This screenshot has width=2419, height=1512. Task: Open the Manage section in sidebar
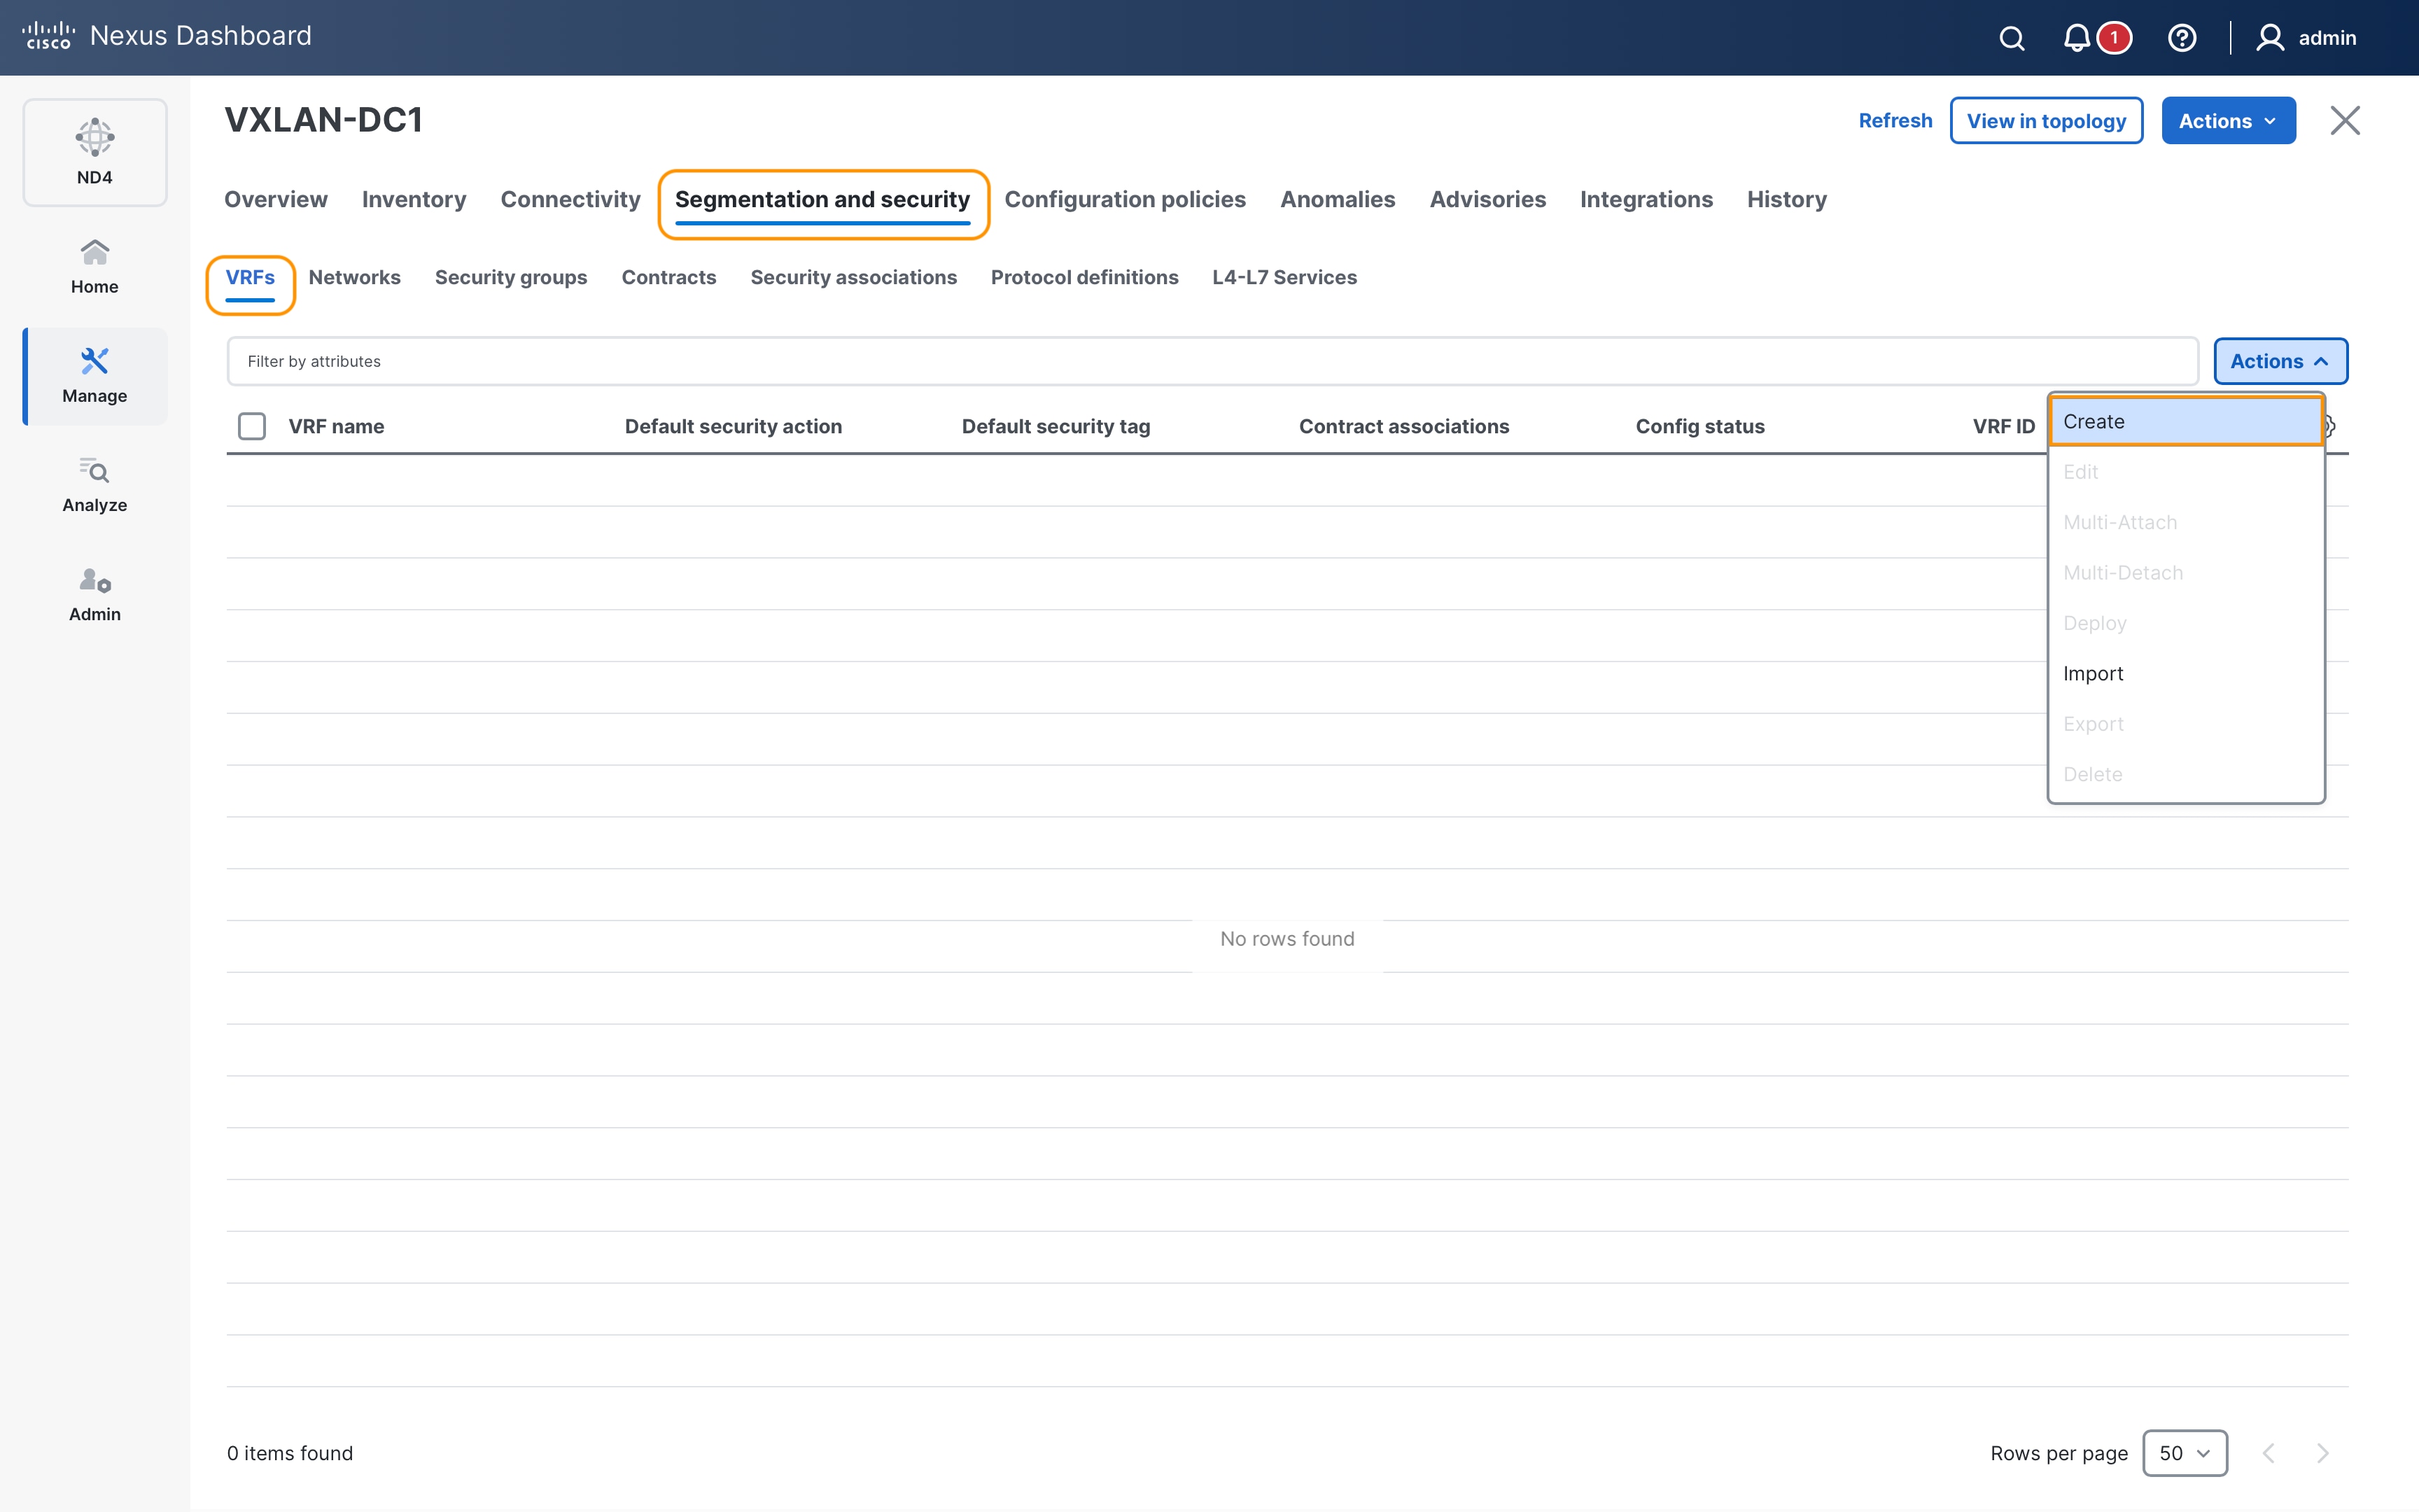tap(95, 376)
